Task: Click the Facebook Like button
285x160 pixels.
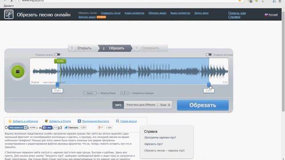Action: tap(47, 128)
